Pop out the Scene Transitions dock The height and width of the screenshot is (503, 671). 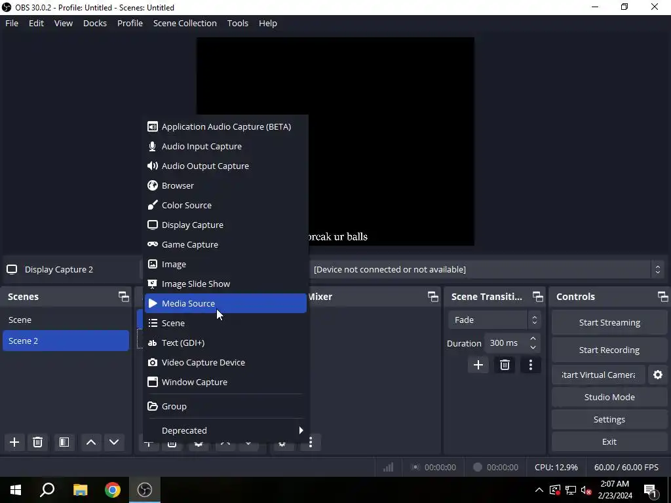click(538, 297)
